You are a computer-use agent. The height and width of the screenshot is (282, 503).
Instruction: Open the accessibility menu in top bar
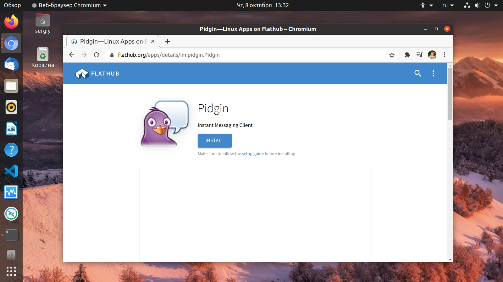point(427,5)
